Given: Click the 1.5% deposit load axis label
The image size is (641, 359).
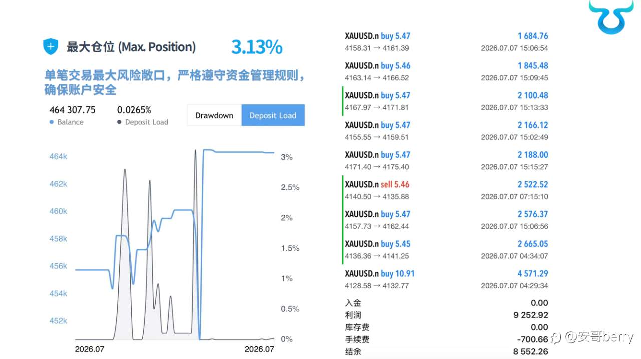Looking at the screenshot, I should [x=290, y=248].
